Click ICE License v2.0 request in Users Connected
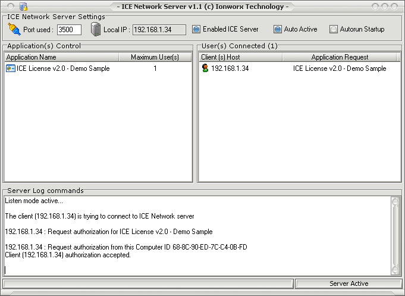 coord(340,68)
